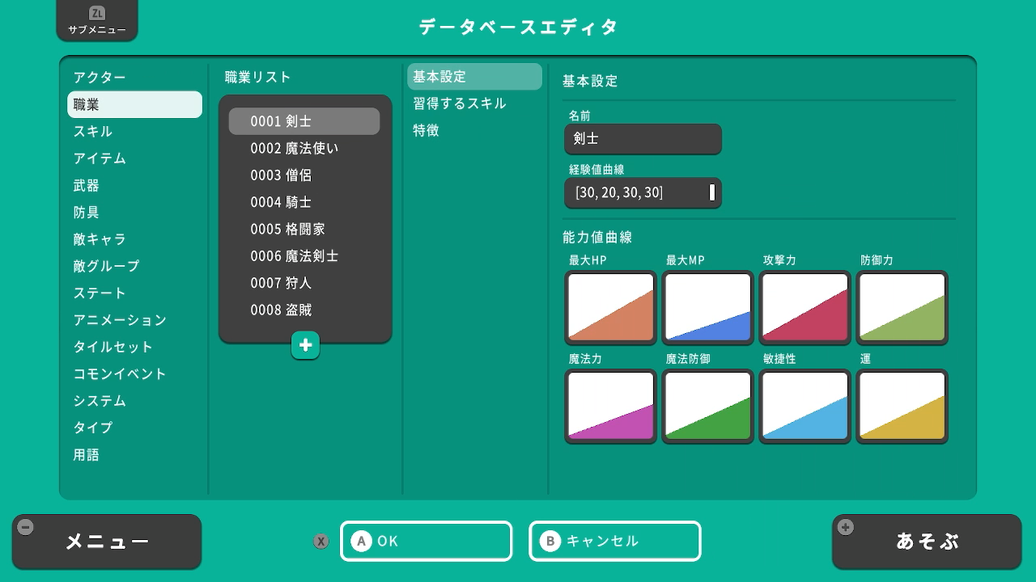The width and height of the screenshot is (1036, 582).
Task: Open the 魔法力 purple curve graph
Action: coord(610,406)
